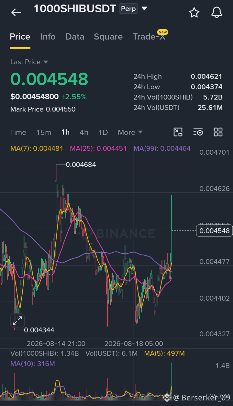
Task: Switch to the Square tab
Action: pyautogui.click(x=108, y=37)
